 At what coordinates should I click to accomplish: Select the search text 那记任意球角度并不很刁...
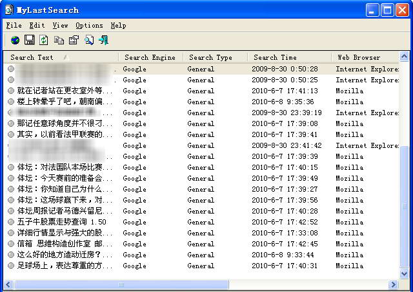coord(65,123)
